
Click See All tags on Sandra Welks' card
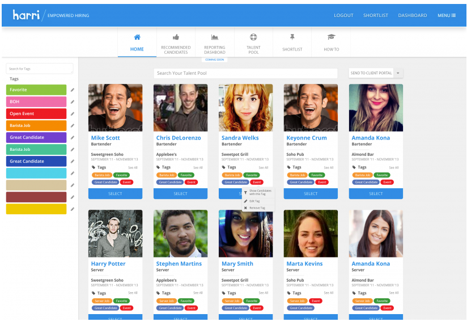(263, 168)
